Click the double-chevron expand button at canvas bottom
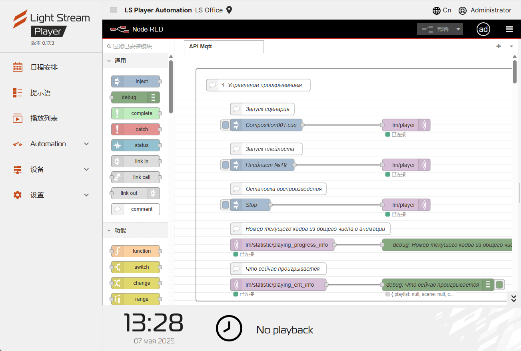Viewport: 521px width, 351px height. (514, 298)
